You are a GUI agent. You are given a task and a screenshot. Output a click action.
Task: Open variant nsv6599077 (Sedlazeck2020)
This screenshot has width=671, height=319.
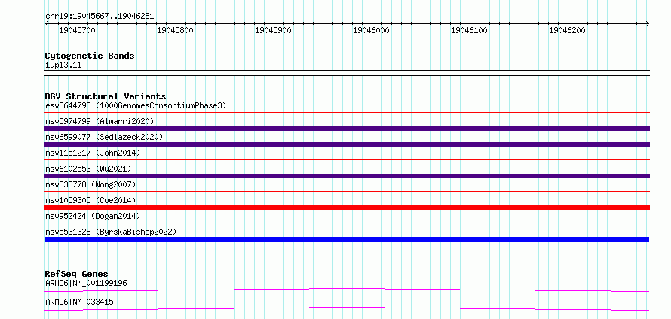[x=104, y=137]
